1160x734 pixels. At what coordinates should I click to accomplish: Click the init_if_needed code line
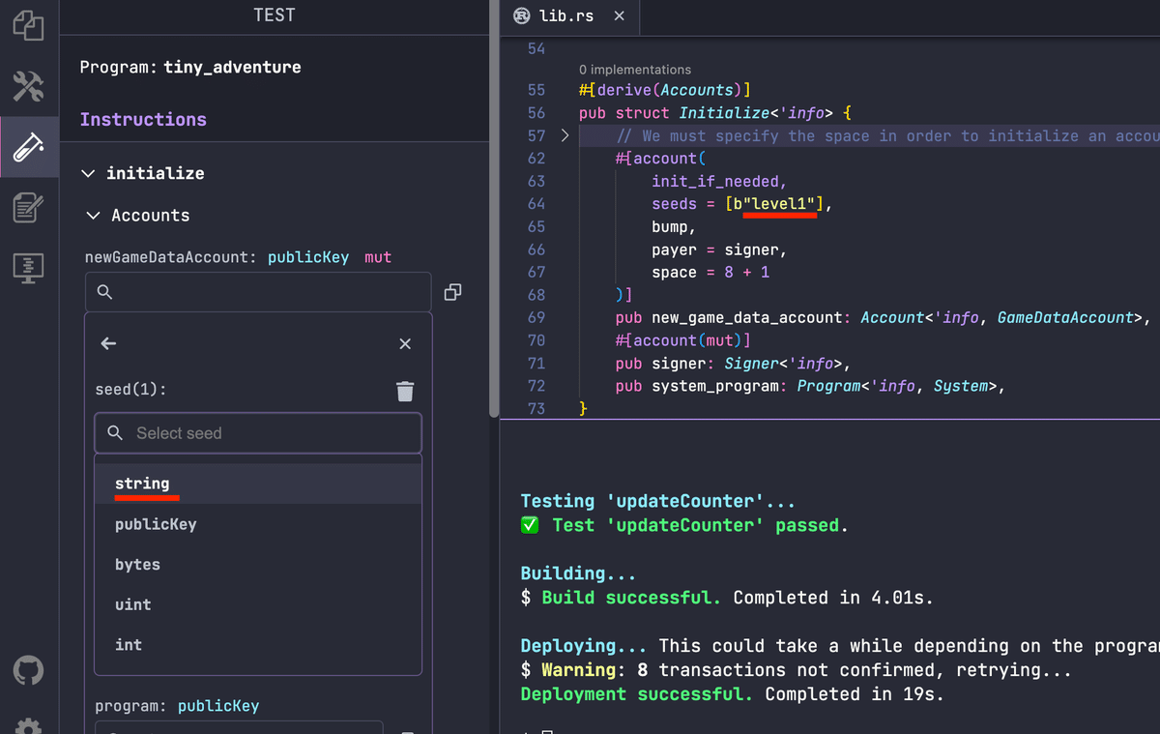click(x=719, y=181)
